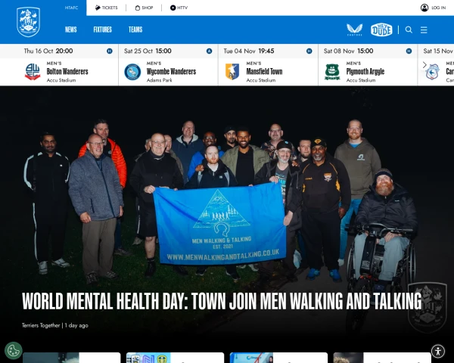The width and height of the screenshot is (454, 363).
Task: Click the 'Thu 16 Oct 20:00' fixture date
Action: 48,51
